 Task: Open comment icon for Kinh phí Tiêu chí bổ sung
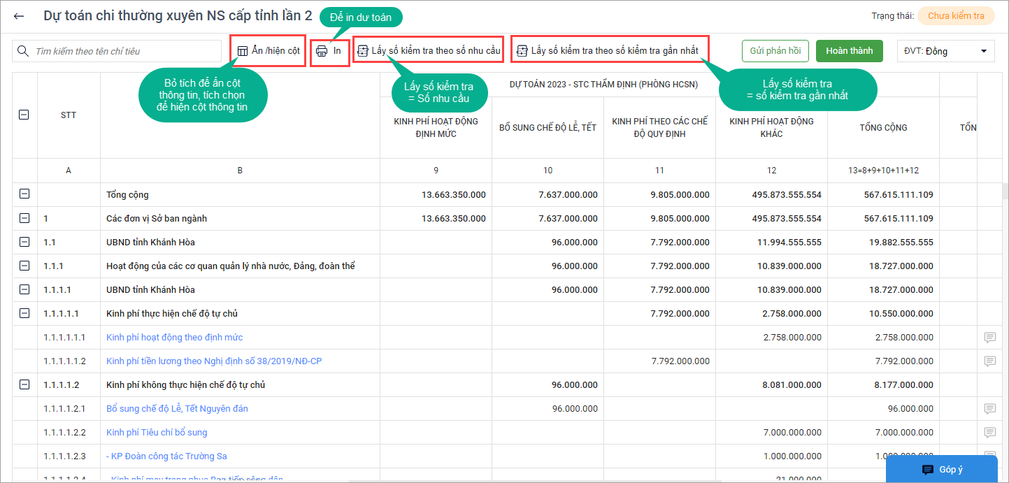[989, 433]
